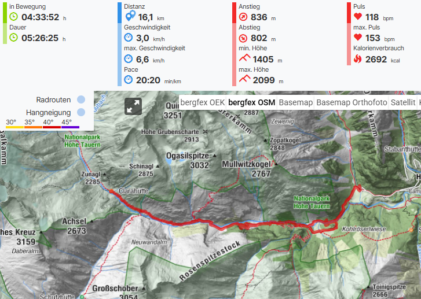421x299 pixels.
Task: Switch map to bergfex OEK
Action: (x=203, y=102)
